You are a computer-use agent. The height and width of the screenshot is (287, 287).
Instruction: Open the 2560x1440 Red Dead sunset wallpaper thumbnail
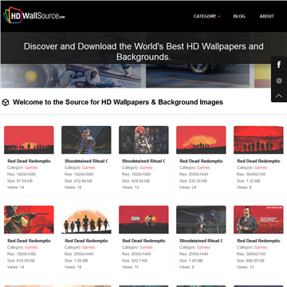[x=201, y=140]
